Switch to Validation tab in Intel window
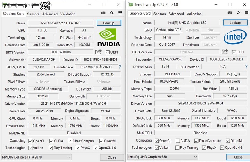 [194, 14]
